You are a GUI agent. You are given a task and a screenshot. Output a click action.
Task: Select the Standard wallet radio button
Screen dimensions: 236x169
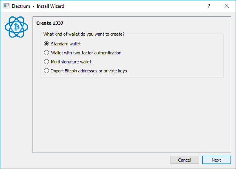46,44
